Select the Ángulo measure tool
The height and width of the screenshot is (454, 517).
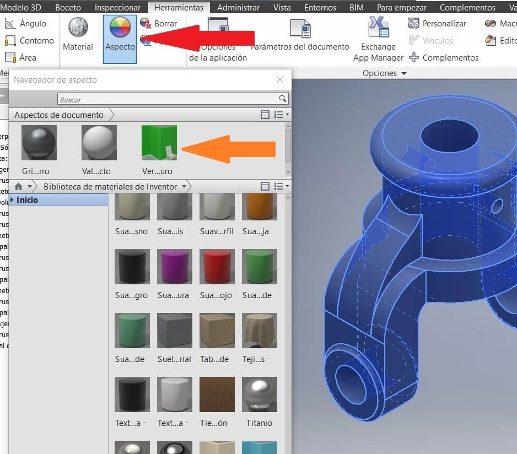click(26, 23)
